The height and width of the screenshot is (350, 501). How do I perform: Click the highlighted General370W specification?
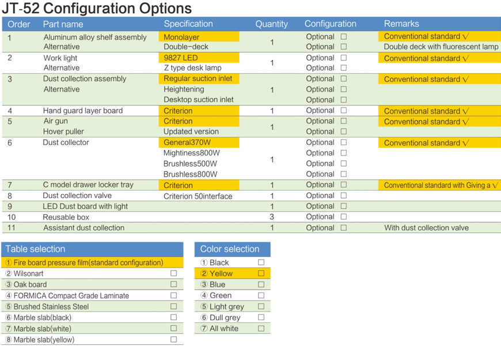198,143
